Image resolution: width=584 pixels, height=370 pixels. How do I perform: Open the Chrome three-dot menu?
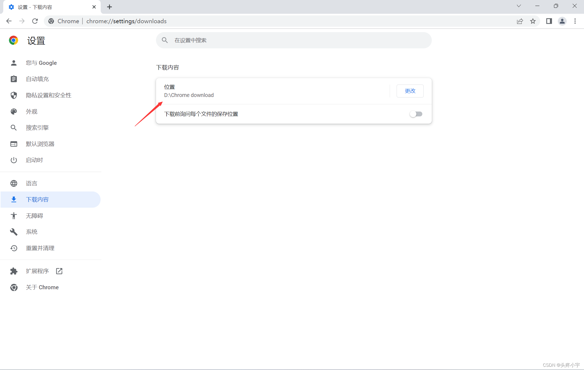(x=575, y=21)
